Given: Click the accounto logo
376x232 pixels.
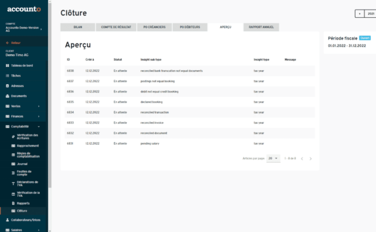Looking at the screenshot, I should (x=24, y=9).
